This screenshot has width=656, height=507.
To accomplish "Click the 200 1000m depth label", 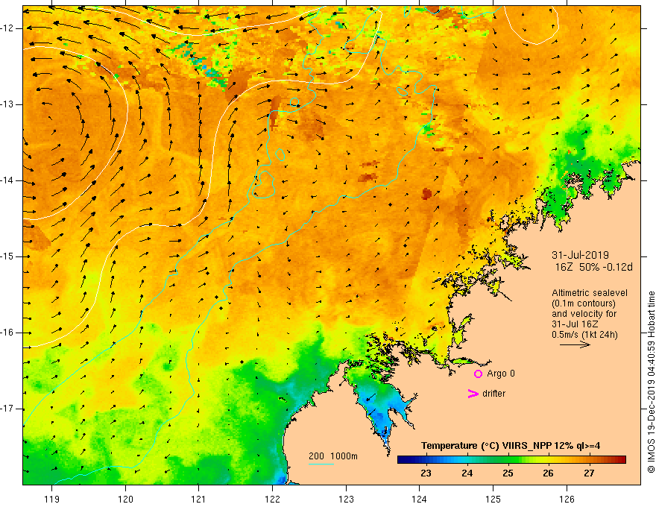I will [333, 456].
